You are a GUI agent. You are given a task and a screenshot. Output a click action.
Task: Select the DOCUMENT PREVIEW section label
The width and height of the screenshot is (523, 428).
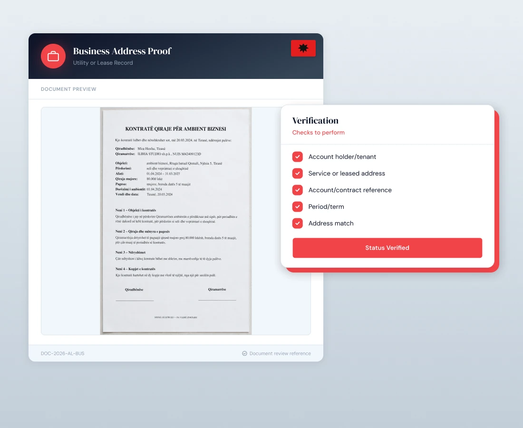click(x=68, y=89)
